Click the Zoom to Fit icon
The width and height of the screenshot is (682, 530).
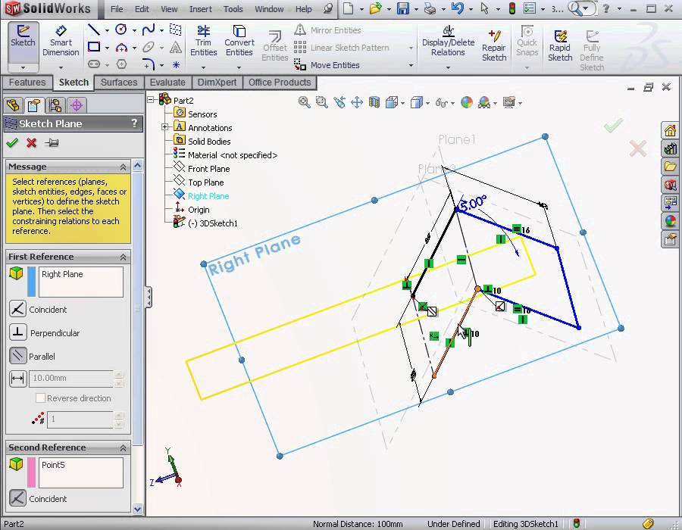point(304,101)
